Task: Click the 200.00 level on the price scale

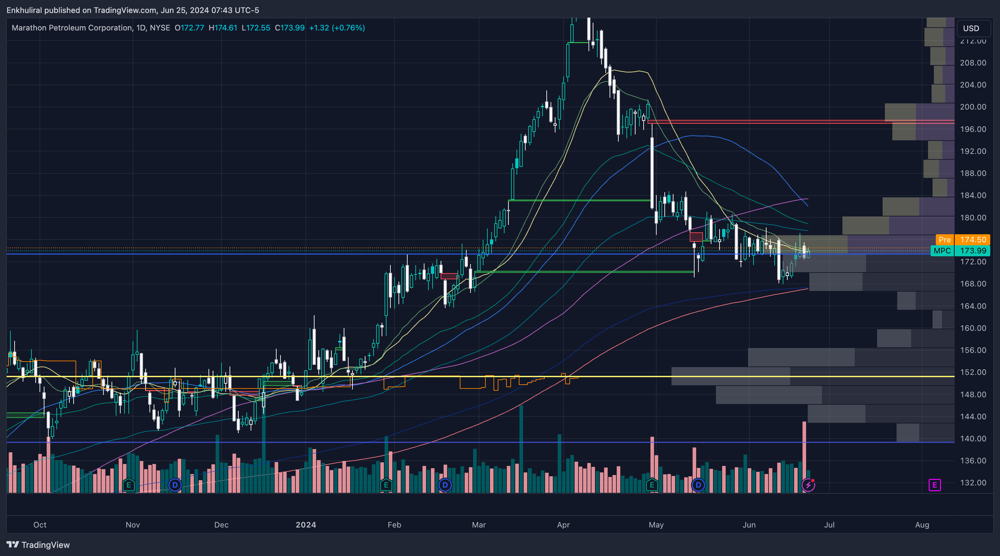Action: [x=972, y=107]
